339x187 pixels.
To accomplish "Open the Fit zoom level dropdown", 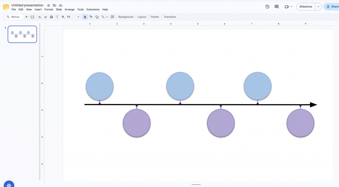I will pyautogui.click(x=73, y=17).
